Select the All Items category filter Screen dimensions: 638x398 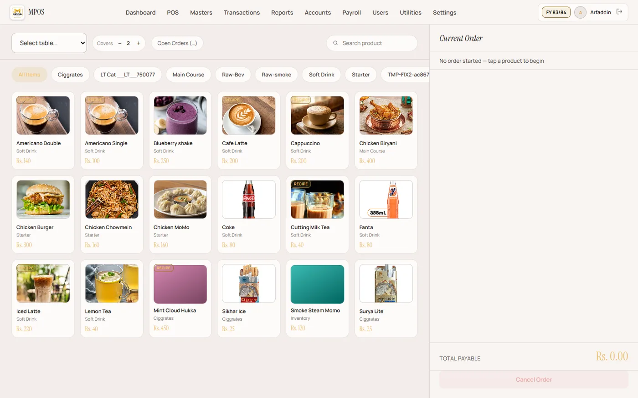(x=30, y=75)
